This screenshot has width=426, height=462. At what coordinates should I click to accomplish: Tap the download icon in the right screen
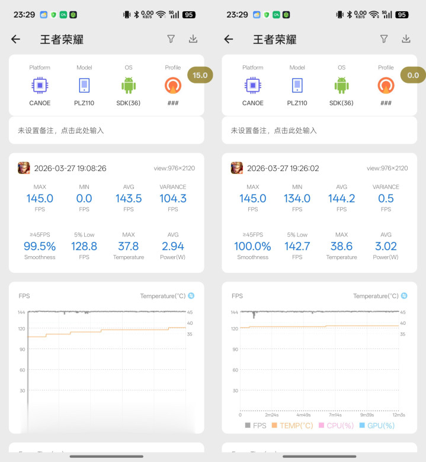pyautogui.click(x=406, y=39)
